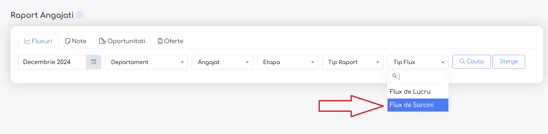This screenshot has width=548, height=134.
Task: Expand the Departament dropdown
Action: (x=146, y=62)
